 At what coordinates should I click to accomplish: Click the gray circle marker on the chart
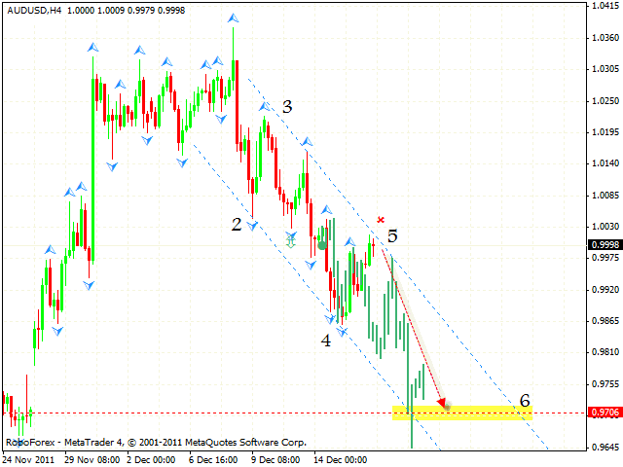[321, 245]
